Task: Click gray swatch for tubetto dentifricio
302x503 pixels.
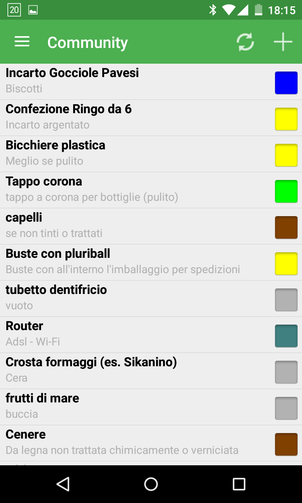Action: click(286, 300)
